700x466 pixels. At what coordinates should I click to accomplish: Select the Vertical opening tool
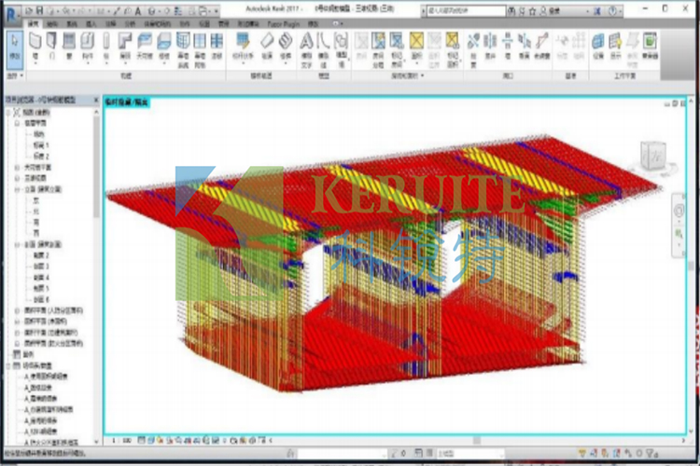click(525, 47)
